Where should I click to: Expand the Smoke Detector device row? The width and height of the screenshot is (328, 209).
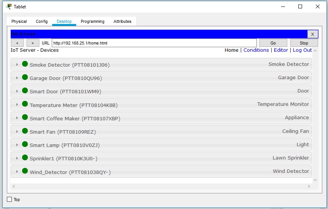[x=17, y=65]
